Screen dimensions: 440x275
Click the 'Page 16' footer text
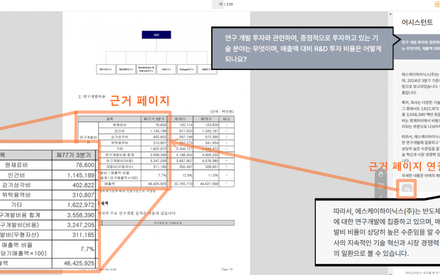(x=227, y=269)
